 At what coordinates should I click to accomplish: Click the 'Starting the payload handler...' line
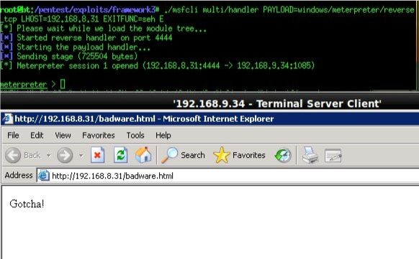[x=75, y=47]
